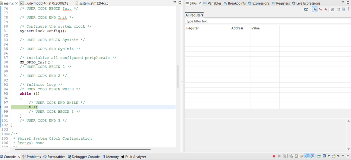The width and height of the screenshot is (351, 160).
Task: Open SFRs configuration tools icon
Action: tap(333, 9)
